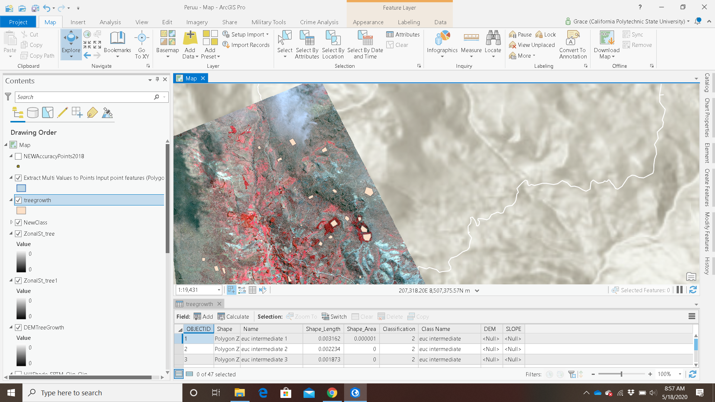
Task: Open the Analysis ribbon tab
Action: 110,22
